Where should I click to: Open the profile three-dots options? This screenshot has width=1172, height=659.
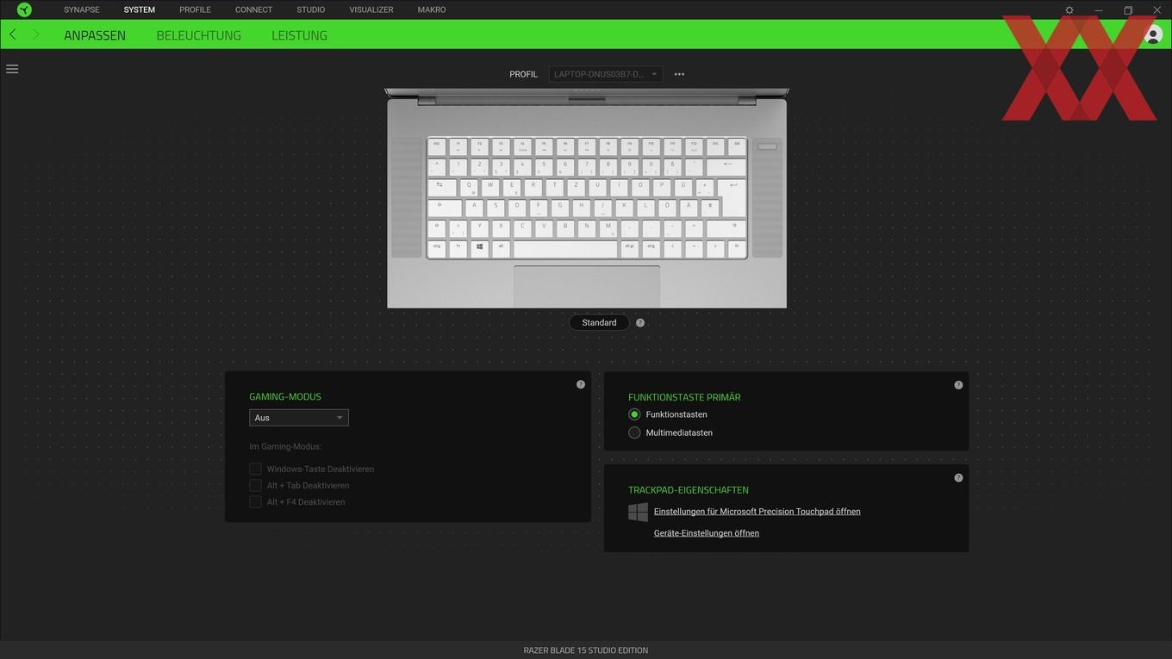[679, 74]
